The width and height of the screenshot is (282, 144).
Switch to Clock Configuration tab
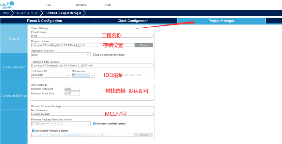tap(133, 21)
